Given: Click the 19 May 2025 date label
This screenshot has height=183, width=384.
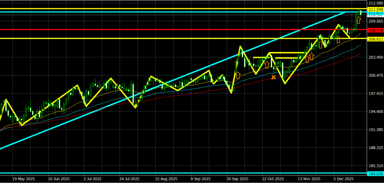Looking at the screenshot, I should click(23, 179).
